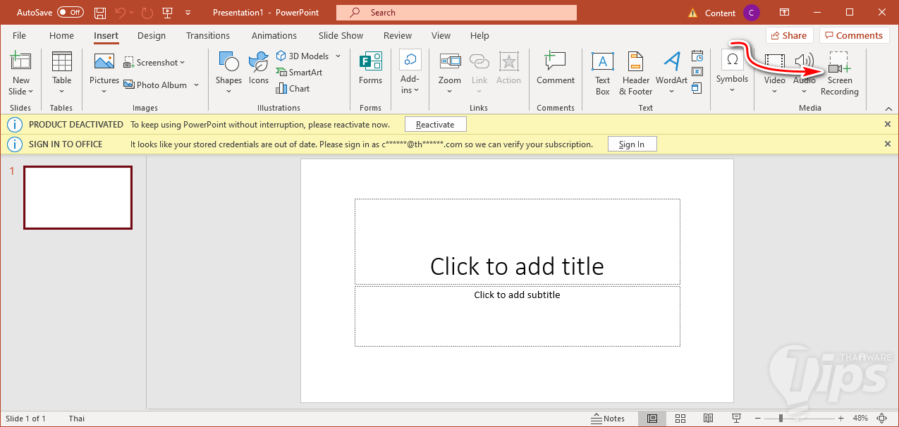Open Header & Footer settings
899x427 pixels.
click(636, 73)
